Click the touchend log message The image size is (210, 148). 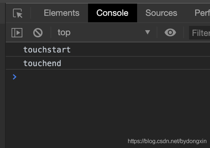pyautogui.click(x=42, y=63)
